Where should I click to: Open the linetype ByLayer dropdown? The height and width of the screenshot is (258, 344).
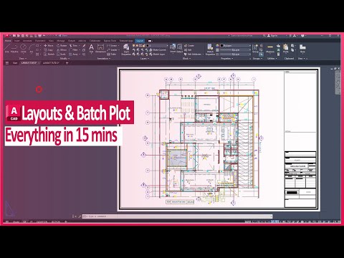click(x=236, y=54)
